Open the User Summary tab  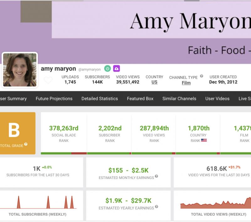[x=13, y=98]
